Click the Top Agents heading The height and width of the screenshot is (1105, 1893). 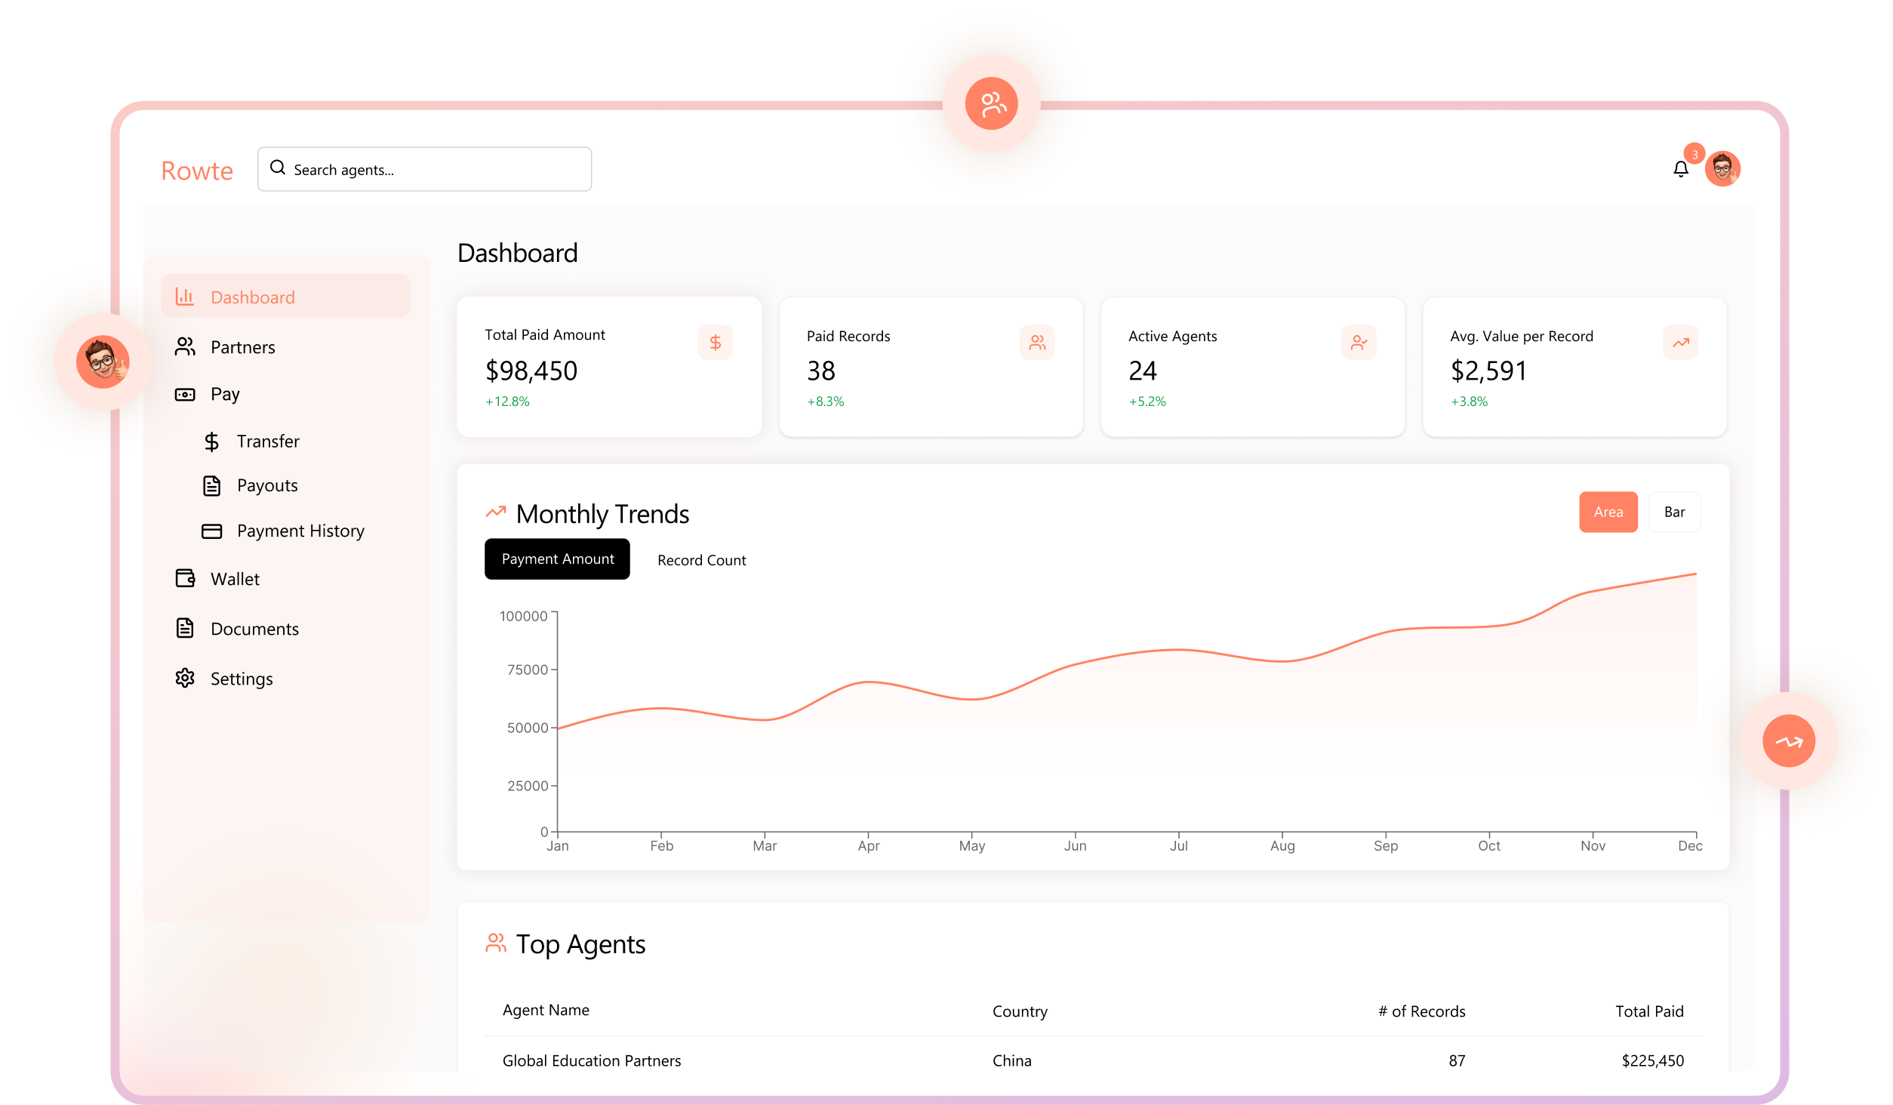click(x=580, y=944)
